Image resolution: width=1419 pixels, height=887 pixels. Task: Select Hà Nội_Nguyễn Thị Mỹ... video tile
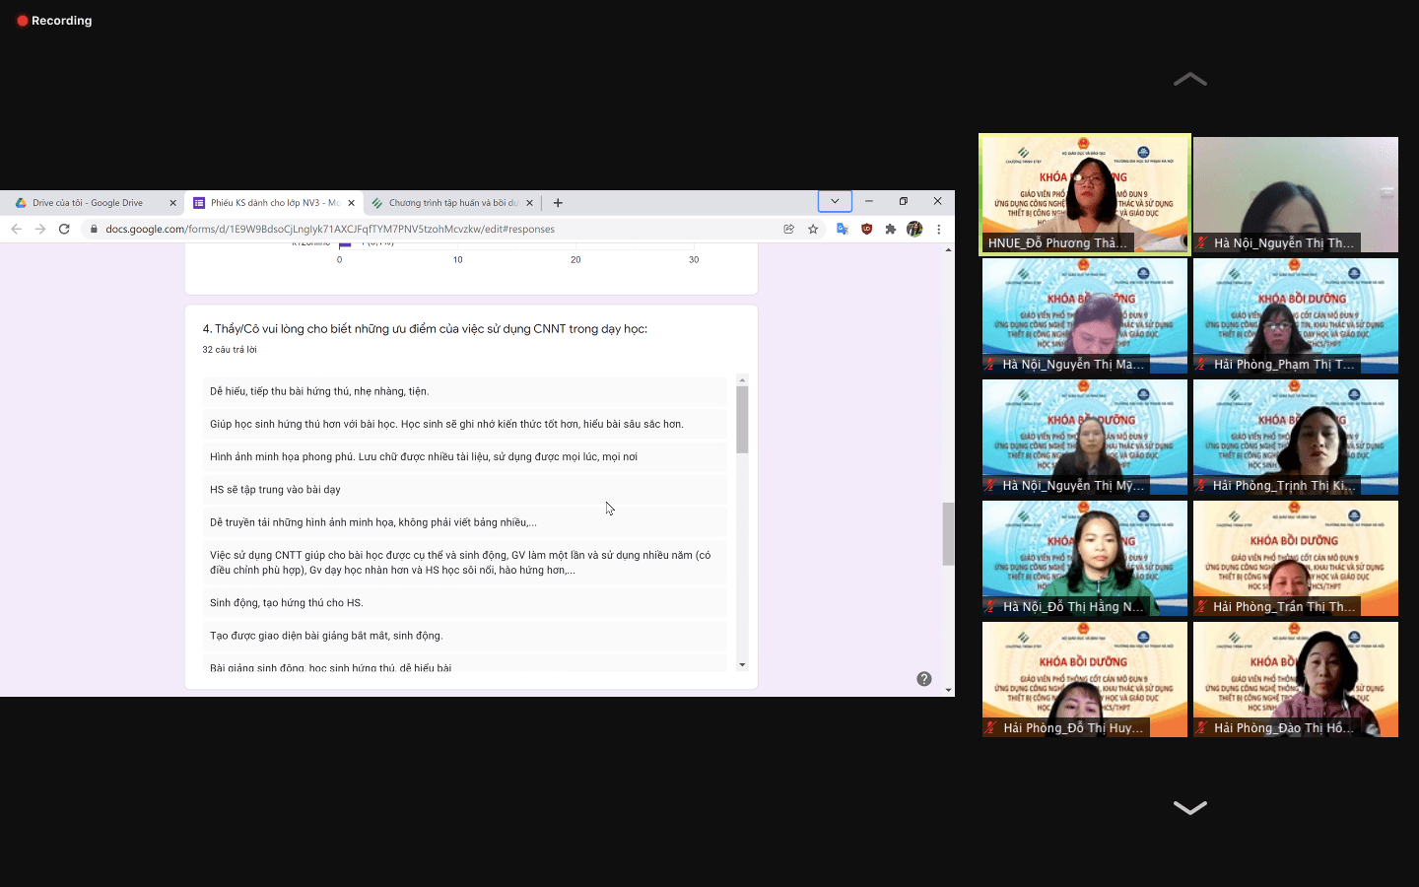[1085, 437]
